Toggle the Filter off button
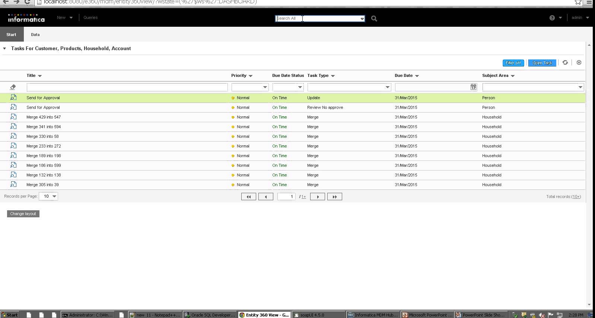The height and width of the screenshot is (318, 595). click(x=513, y=63)
